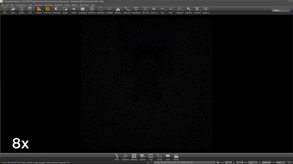The width and height of the screenshot is (293, 164).
Task: Click the Texturing toolbar icon
Action: (197, 10)
